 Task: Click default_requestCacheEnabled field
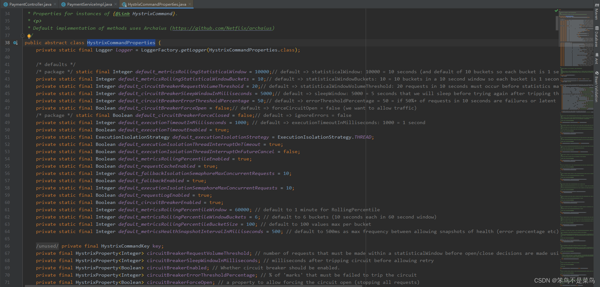(157, 166)
